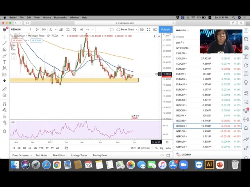Image resolution: width=250 pixels, height=187 pixels.
Task: Click the trash icon to remove drawings
Action: [x=4, y=131]
